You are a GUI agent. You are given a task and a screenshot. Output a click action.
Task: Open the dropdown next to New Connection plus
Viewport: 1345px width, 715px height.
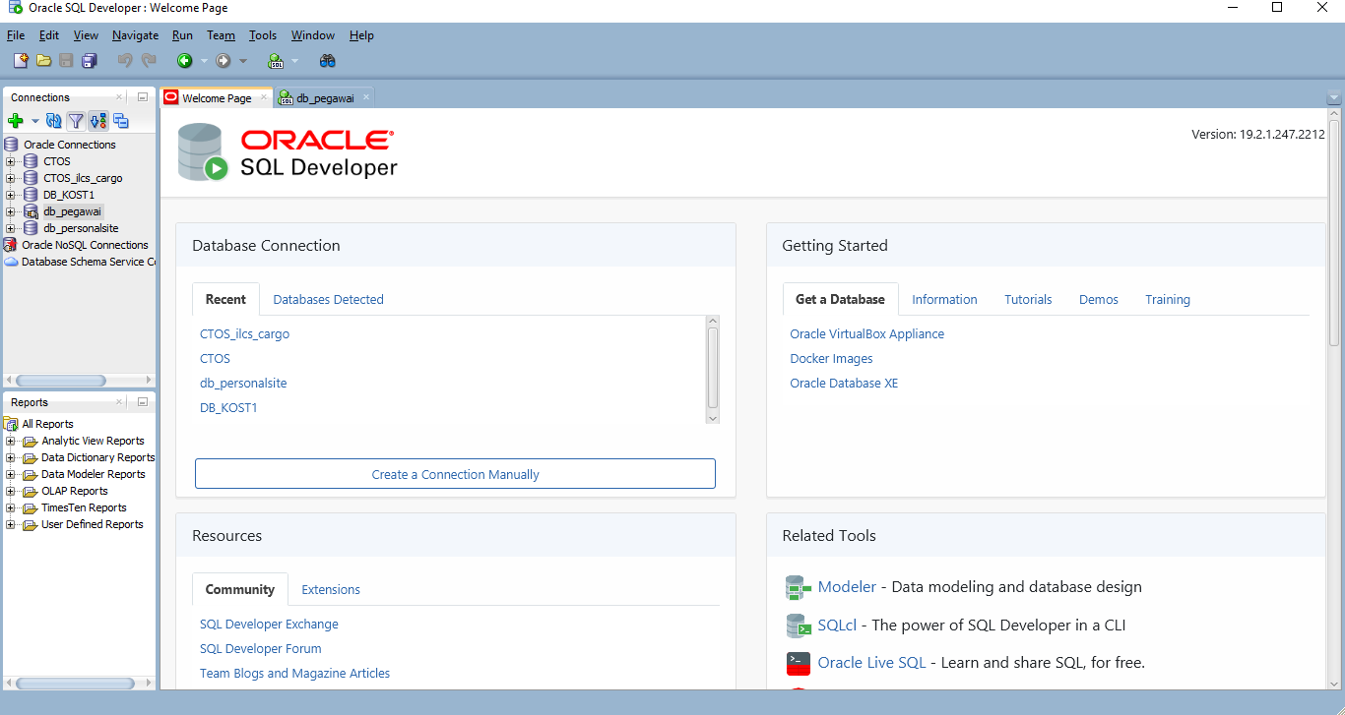pyautogui.click(x=35, y=121)
